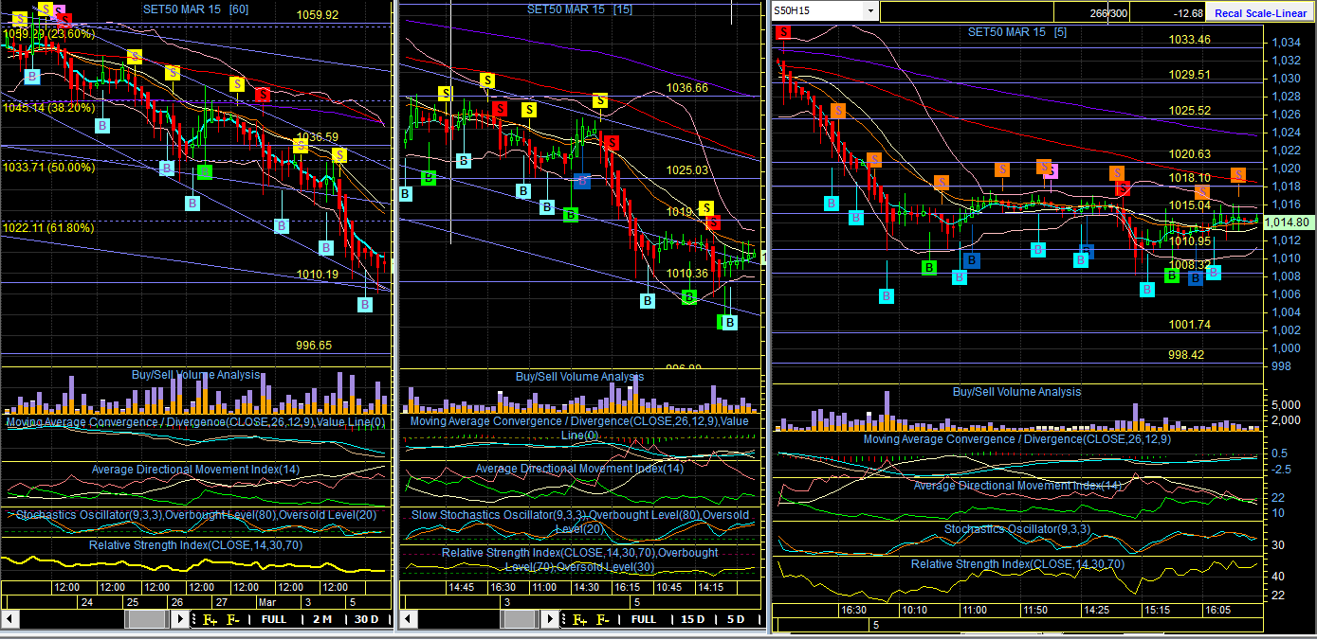Select Slow Stochastics Oscillator title in 15-minute chart
Viewport: 1317px width, 640px height.
(x=580, y=522)
